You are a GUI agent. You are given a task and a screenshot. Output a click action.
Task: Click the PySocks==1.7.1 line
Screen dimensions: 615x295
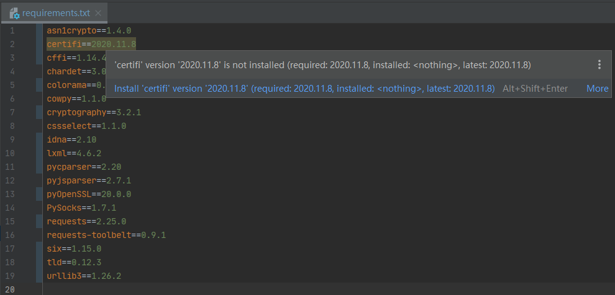point(81,208)
